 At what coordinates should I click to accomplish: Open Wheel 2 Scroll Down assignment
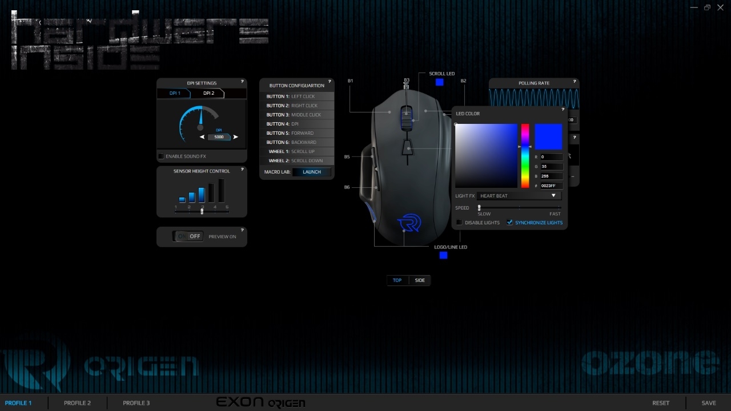(x=297, y=160)
